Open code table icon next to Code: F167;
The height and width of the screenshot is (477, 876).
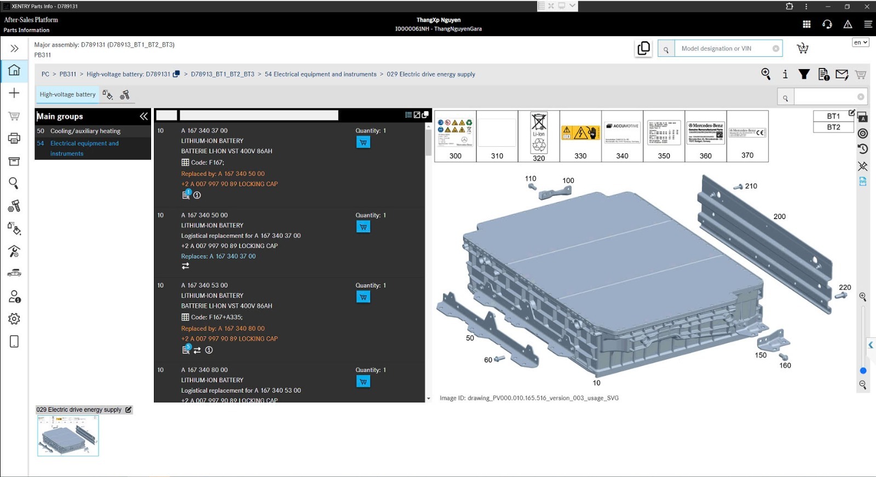[x=185, y=163]
